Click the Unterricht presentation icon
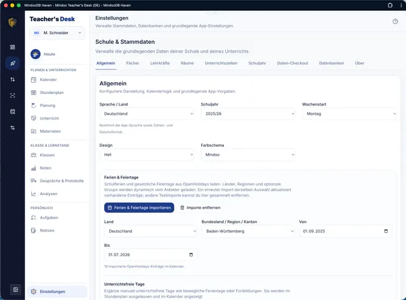Image resolution: width=406 pixels, height=300 pixels. point(34,118)
